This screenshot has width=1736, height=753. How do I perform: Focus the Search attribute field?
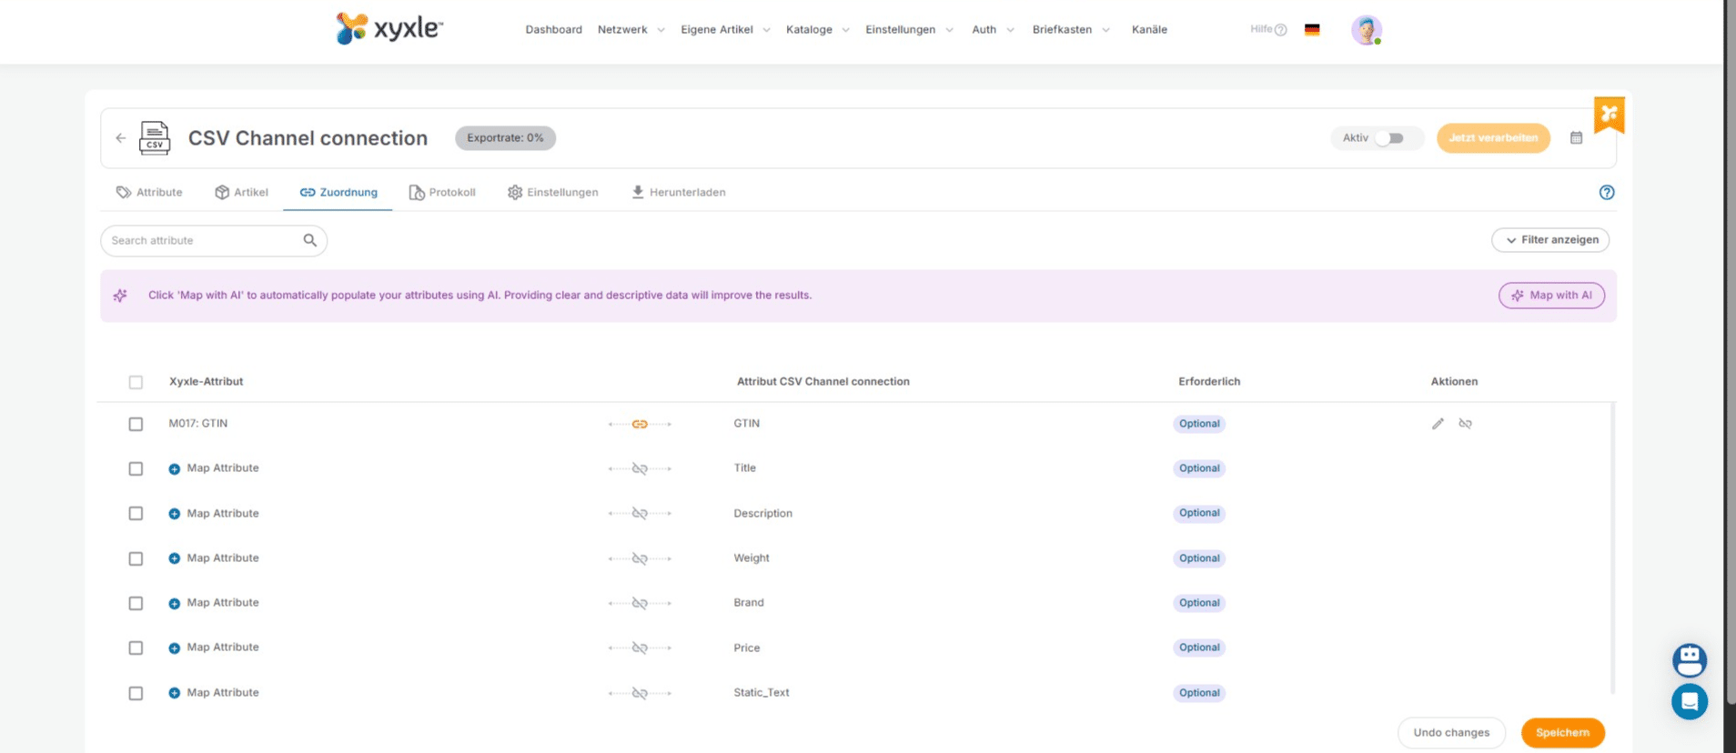[205, 241]
